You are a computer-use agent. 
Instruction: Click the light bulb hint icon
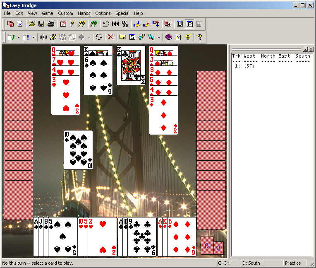click(x=188, y=37)
